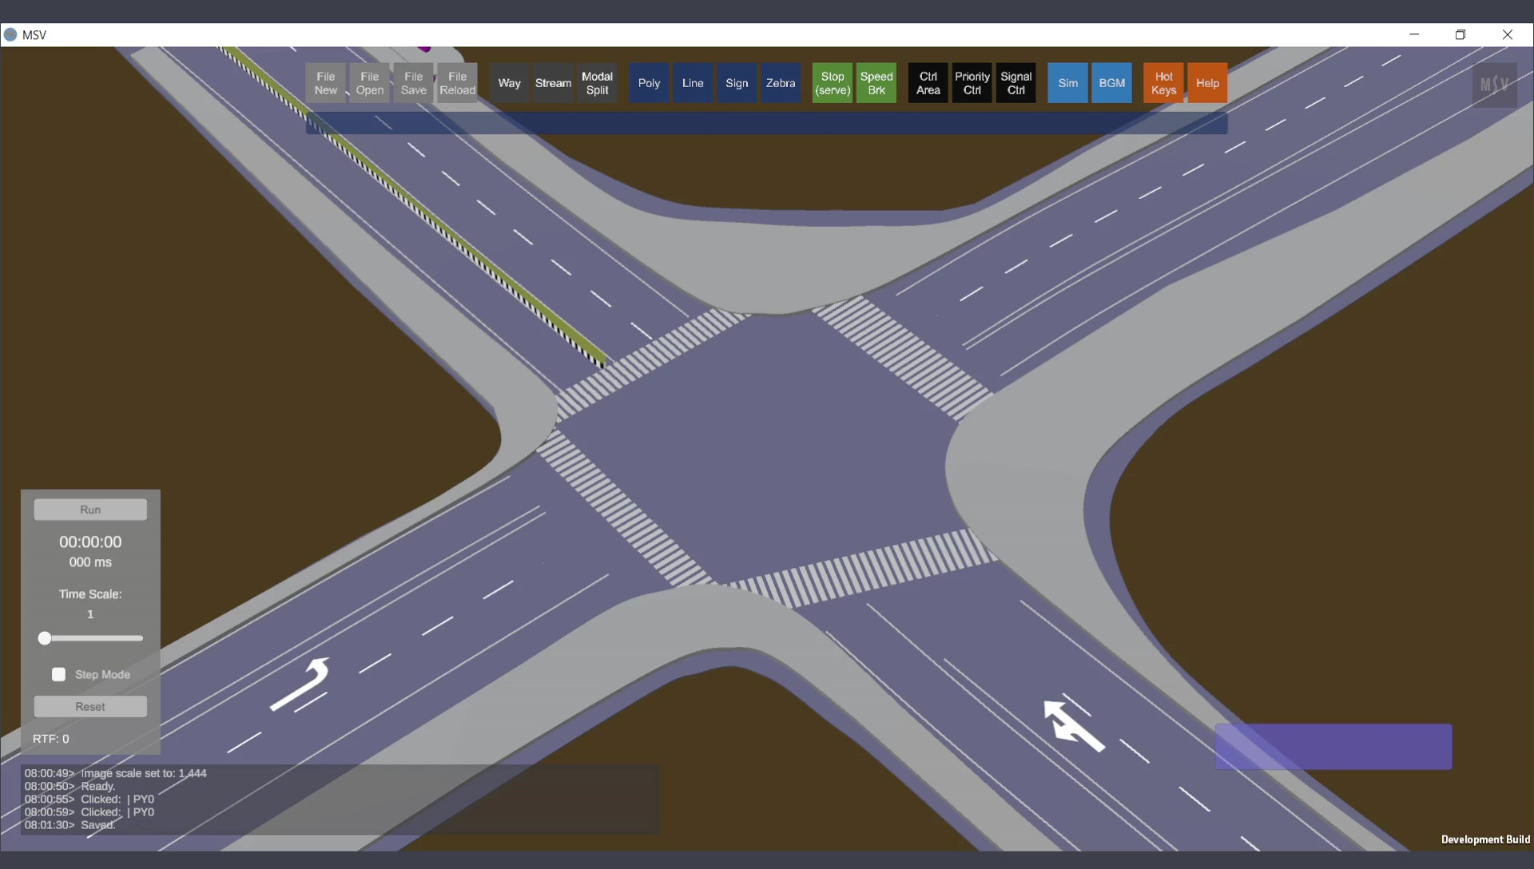The image size is (1534, 869).
Task: Select the Sign tool
Action: click(x=737, y=83)
